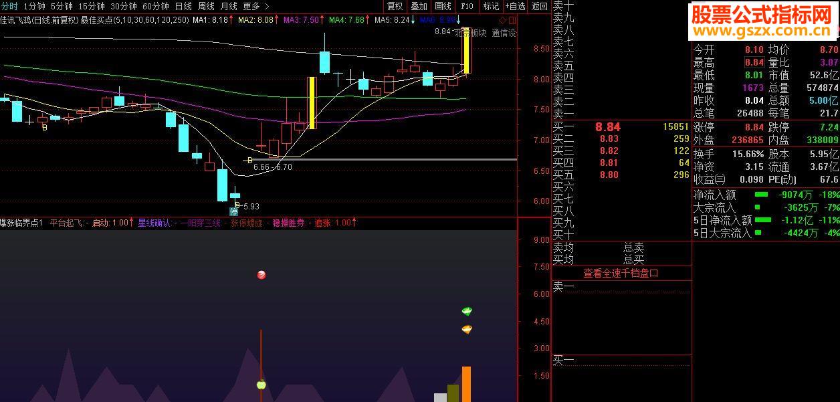Click the B marker on early candles
The height and width of the screenshot is (402, 840).
coord(44,127)
